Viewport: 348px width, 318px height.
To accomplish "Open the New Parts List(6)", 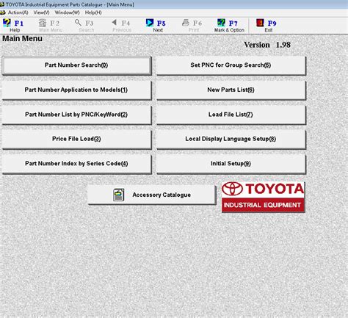I will tap(231, 90).
